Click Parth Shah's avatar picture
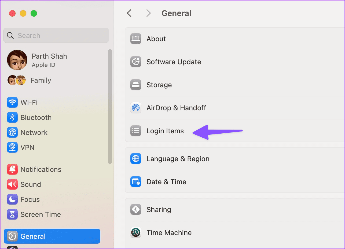The height and width of the screenshot is (249, 345). click(x=17, y=60)
